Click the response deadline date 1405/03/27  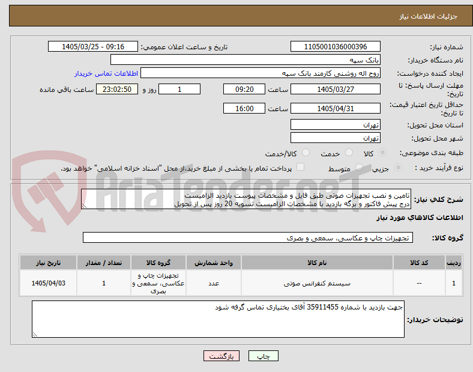(x=336, y=90)
